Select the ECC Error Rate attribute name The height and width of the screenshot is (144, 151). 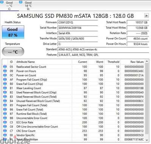click(x=25, y=122)
